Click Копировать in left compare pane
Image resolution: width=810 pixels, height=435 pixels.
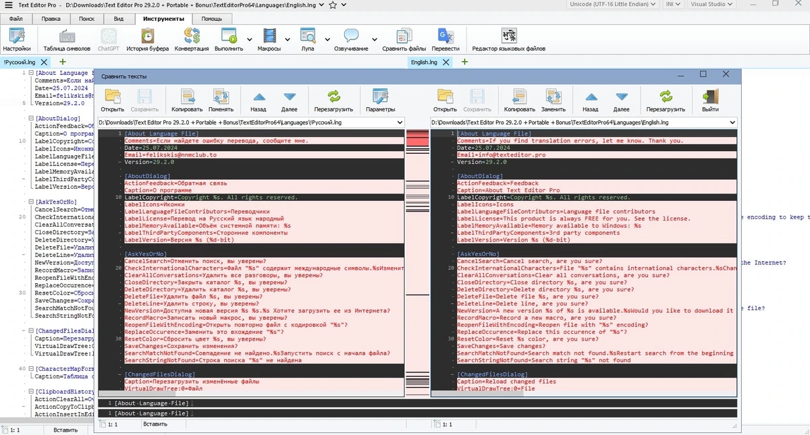click(x=187, y=100)
